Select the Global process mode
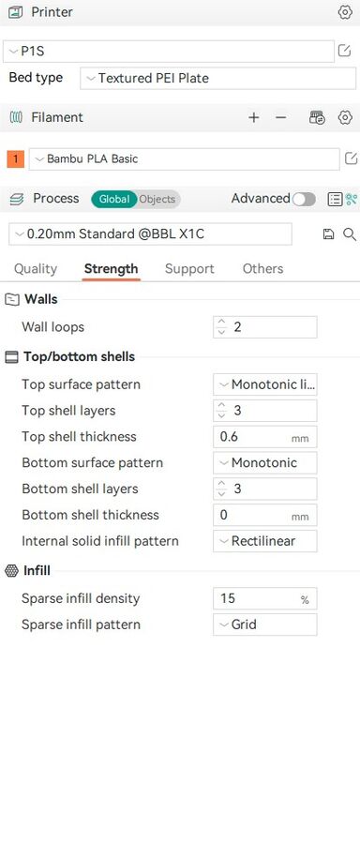This screenshot has width=360, height=843. (114, 199)
